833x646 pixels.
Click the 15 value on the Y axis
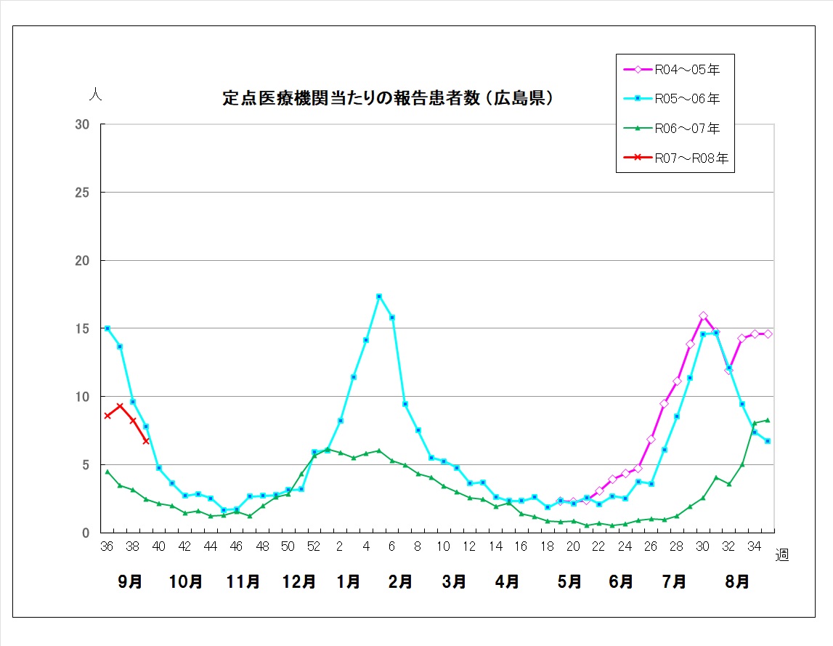[82, 329]
